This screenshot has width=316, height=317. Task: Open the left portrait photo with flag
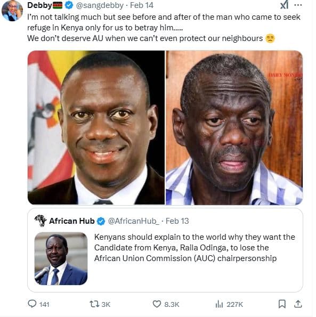click(x=96, y=127)
